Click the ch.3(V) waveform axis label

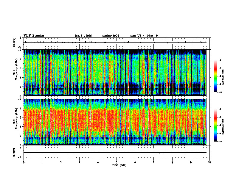pyautogui.click(x=14, y=153)
